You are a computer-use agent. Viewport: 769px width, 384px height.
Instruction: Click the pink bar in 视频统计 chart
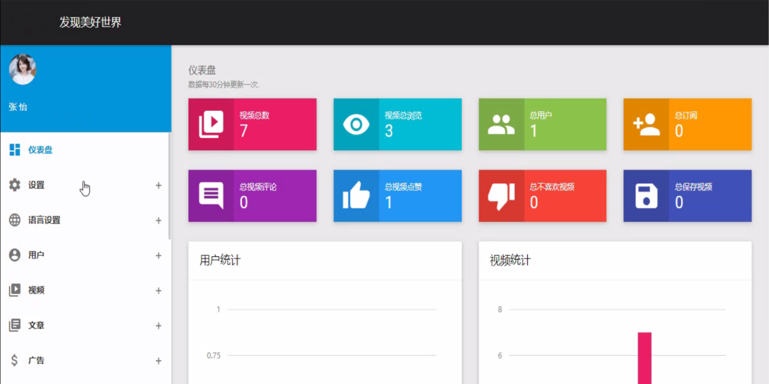pyautogui.click(x=645, y=358)
